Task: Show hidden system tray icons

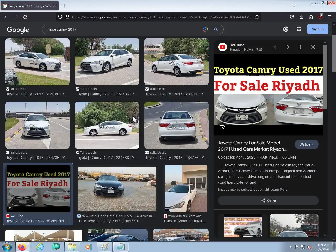Action: pos(290,247)
